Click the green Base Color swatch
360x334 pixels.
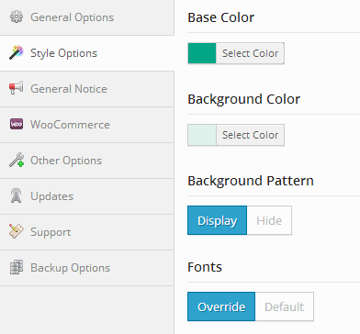[x=202, y=53]
